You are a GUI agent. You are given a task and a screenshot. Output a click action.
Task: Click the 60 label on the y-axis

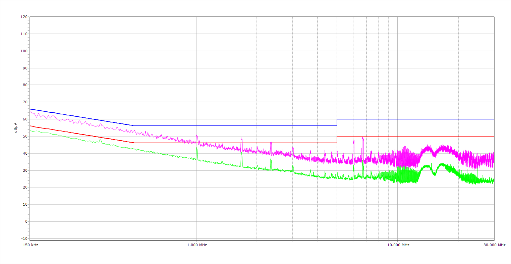click(25, 119)
